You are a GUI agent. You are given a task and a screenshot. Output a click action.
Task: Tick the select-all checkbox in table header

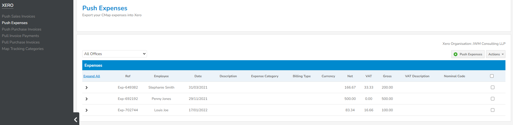492,76
